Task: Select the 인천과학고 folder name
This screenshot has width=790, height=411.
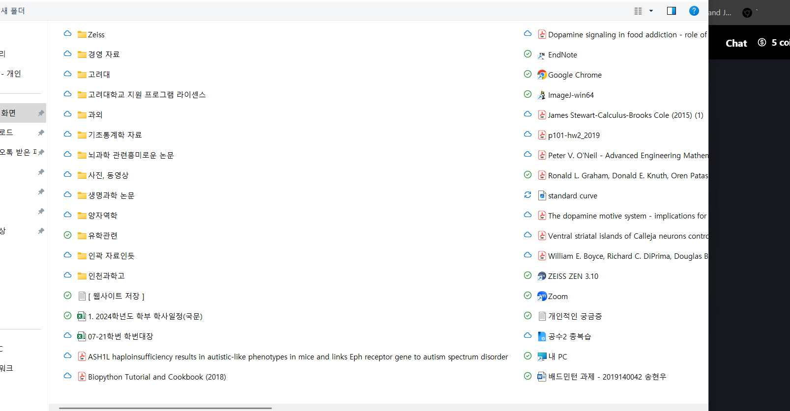Action: pyautogui.click(x=106, y=276)
